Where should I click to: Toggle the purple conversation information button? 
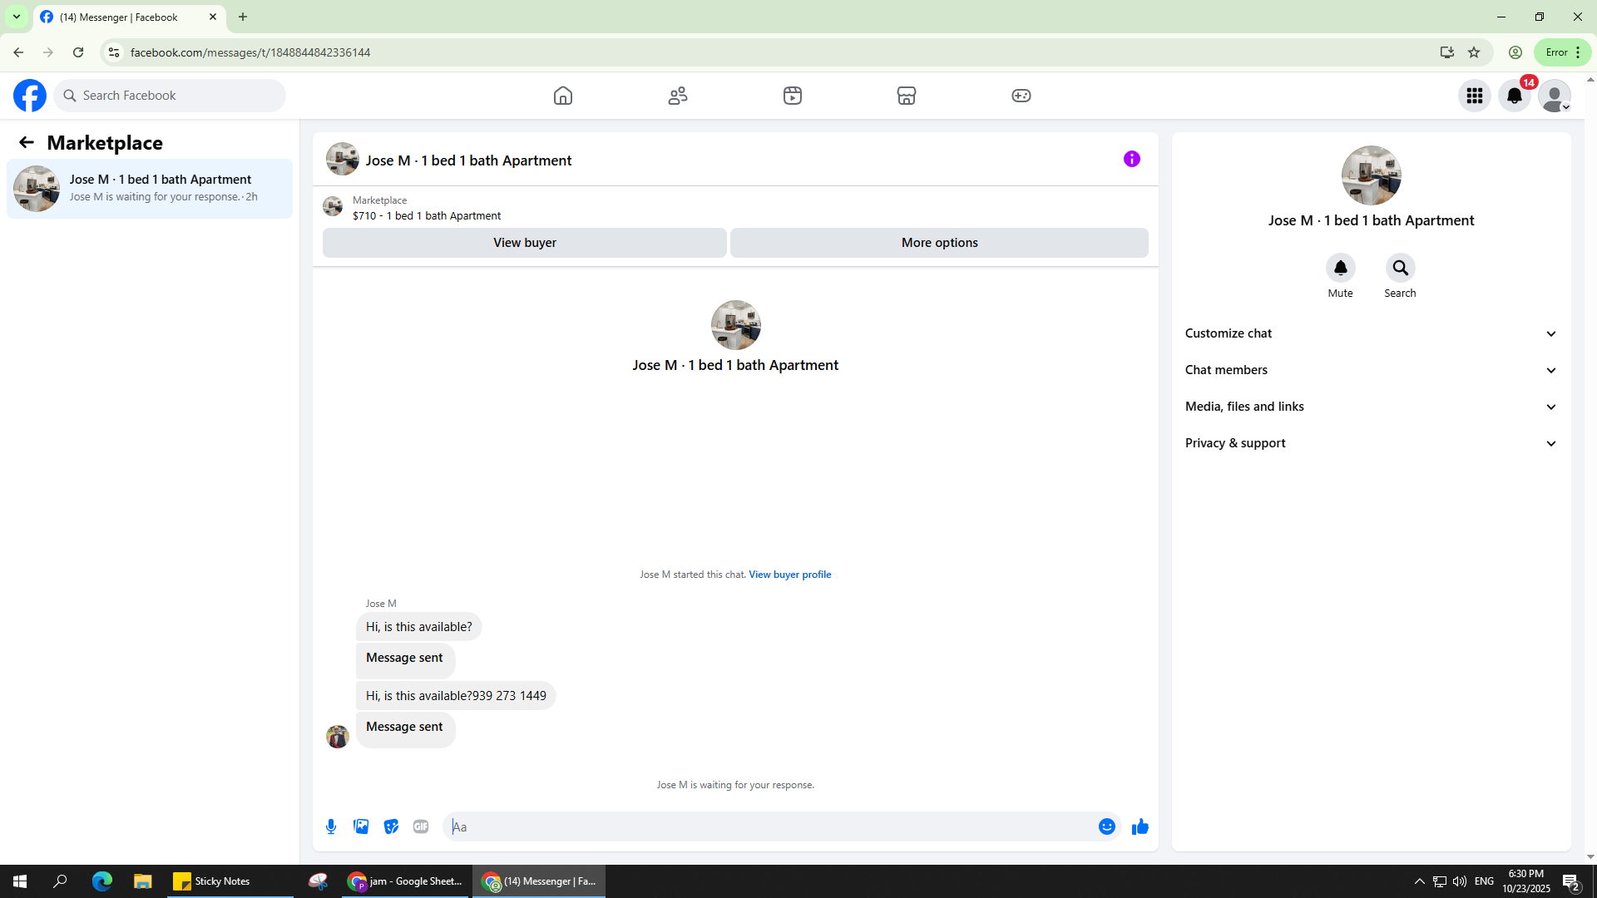pos(1131,159)
